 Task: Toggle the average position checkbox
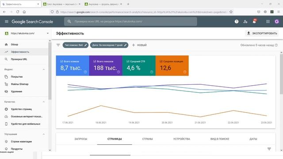(x=161, y=61)
